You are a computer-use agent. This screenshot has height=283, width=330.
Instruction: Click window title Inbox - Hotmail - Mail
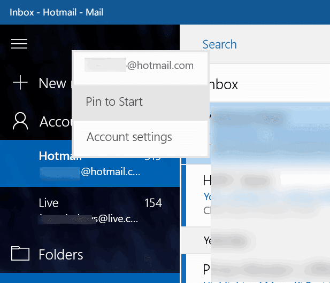56,12
